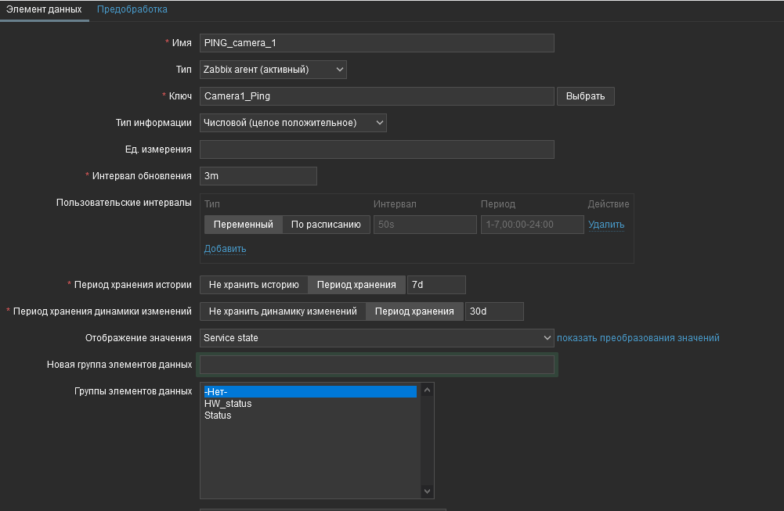
Task: Select the Переменный interval type
Action: (x=243, y=225)
